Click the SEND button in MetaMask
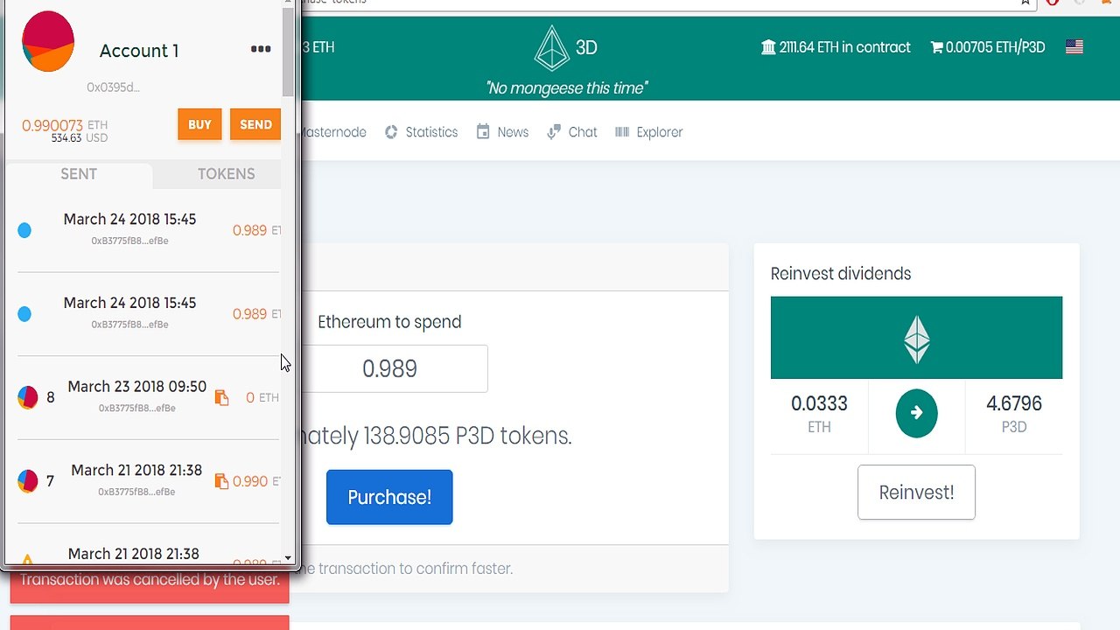 pyautogui.click(x=255, y=124)
